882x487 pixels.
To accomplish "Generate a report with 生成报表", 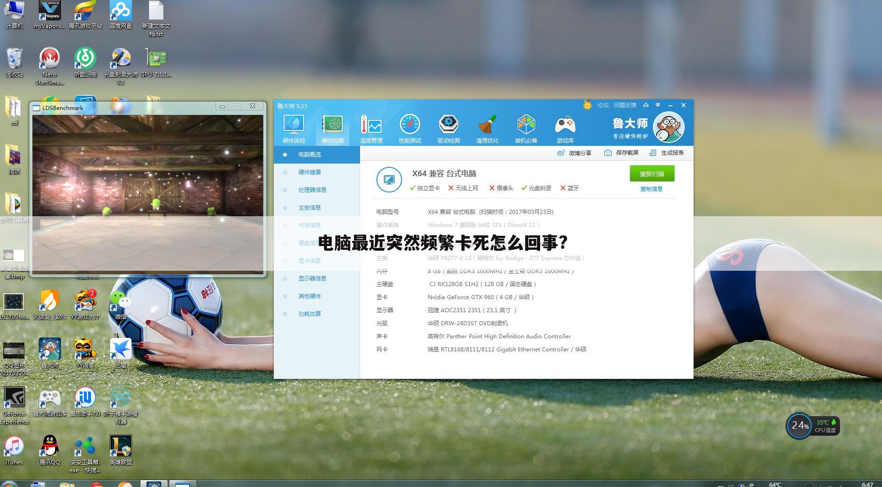I will [x=666, y=152].
